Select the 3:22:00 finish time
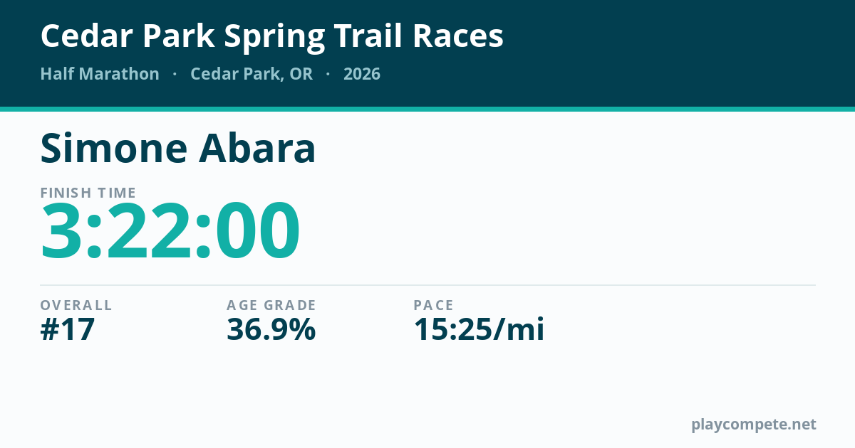The width and height of the screenshot is (855, 448). [170, 231]
